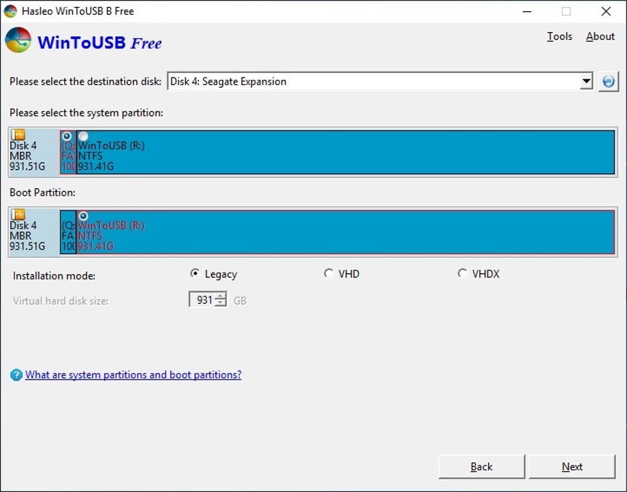This screenshot has width=627, height=492.
Task: Open the About menu
Action: click(x=599, y=36)
